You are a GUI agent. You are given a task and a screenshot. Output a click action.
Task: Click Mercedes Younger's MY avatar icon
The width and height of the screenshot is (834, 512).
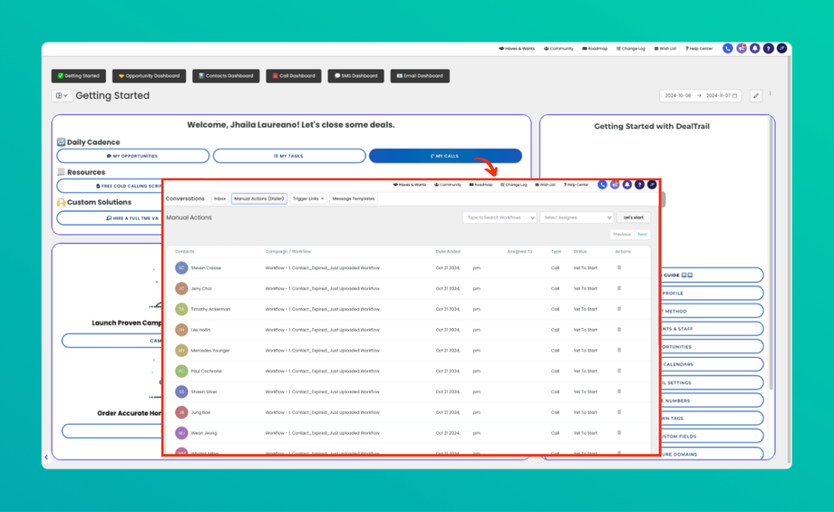[181, 351]
